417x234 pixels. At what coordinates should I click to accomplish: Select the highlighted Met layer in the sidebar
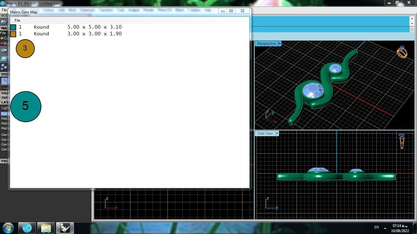(4, 114)
